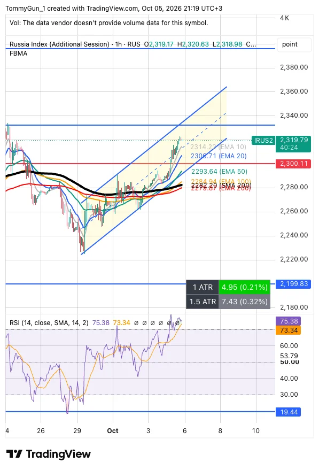Click the 2,180.00 price axis label

click(x=294, y=307)
